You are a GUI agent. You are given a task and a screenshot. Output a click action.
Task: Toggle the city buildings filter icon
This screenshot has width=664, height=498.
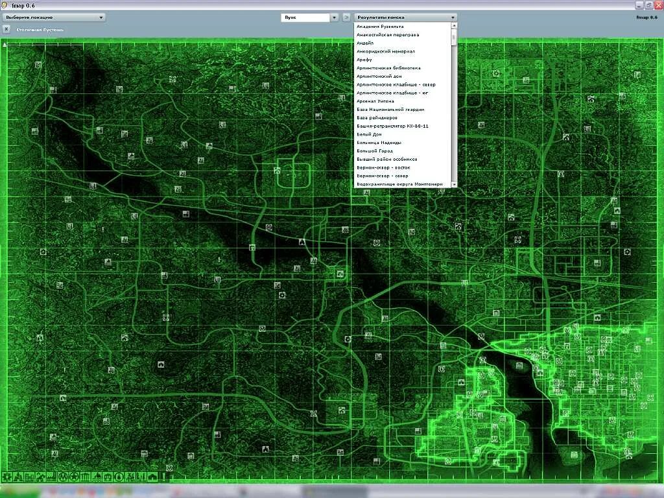point(29,477)
